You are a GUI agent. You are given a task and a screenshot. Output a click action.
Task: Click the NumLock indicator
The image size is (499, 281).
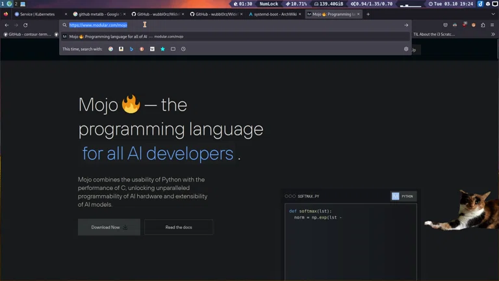[268, 4]
